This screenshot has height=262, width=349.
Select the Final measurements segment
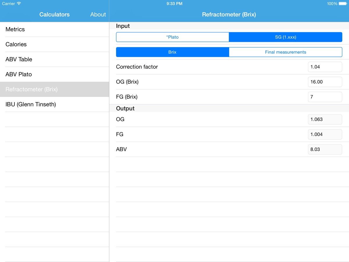tap(285, 52)
